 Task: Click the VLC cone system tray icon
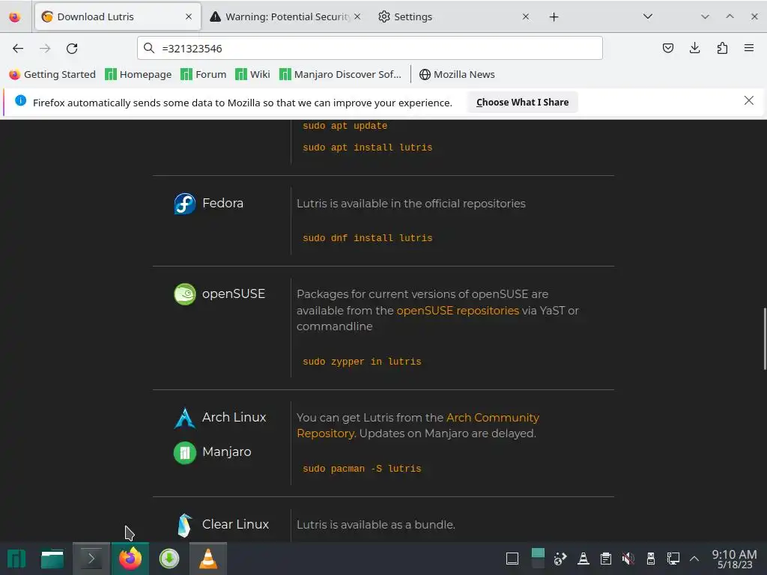(583, 559)
